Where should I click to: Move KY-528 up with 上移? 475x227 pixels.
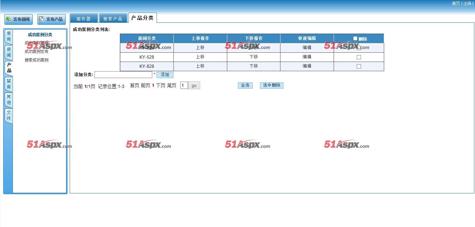[x=200, y=57]
